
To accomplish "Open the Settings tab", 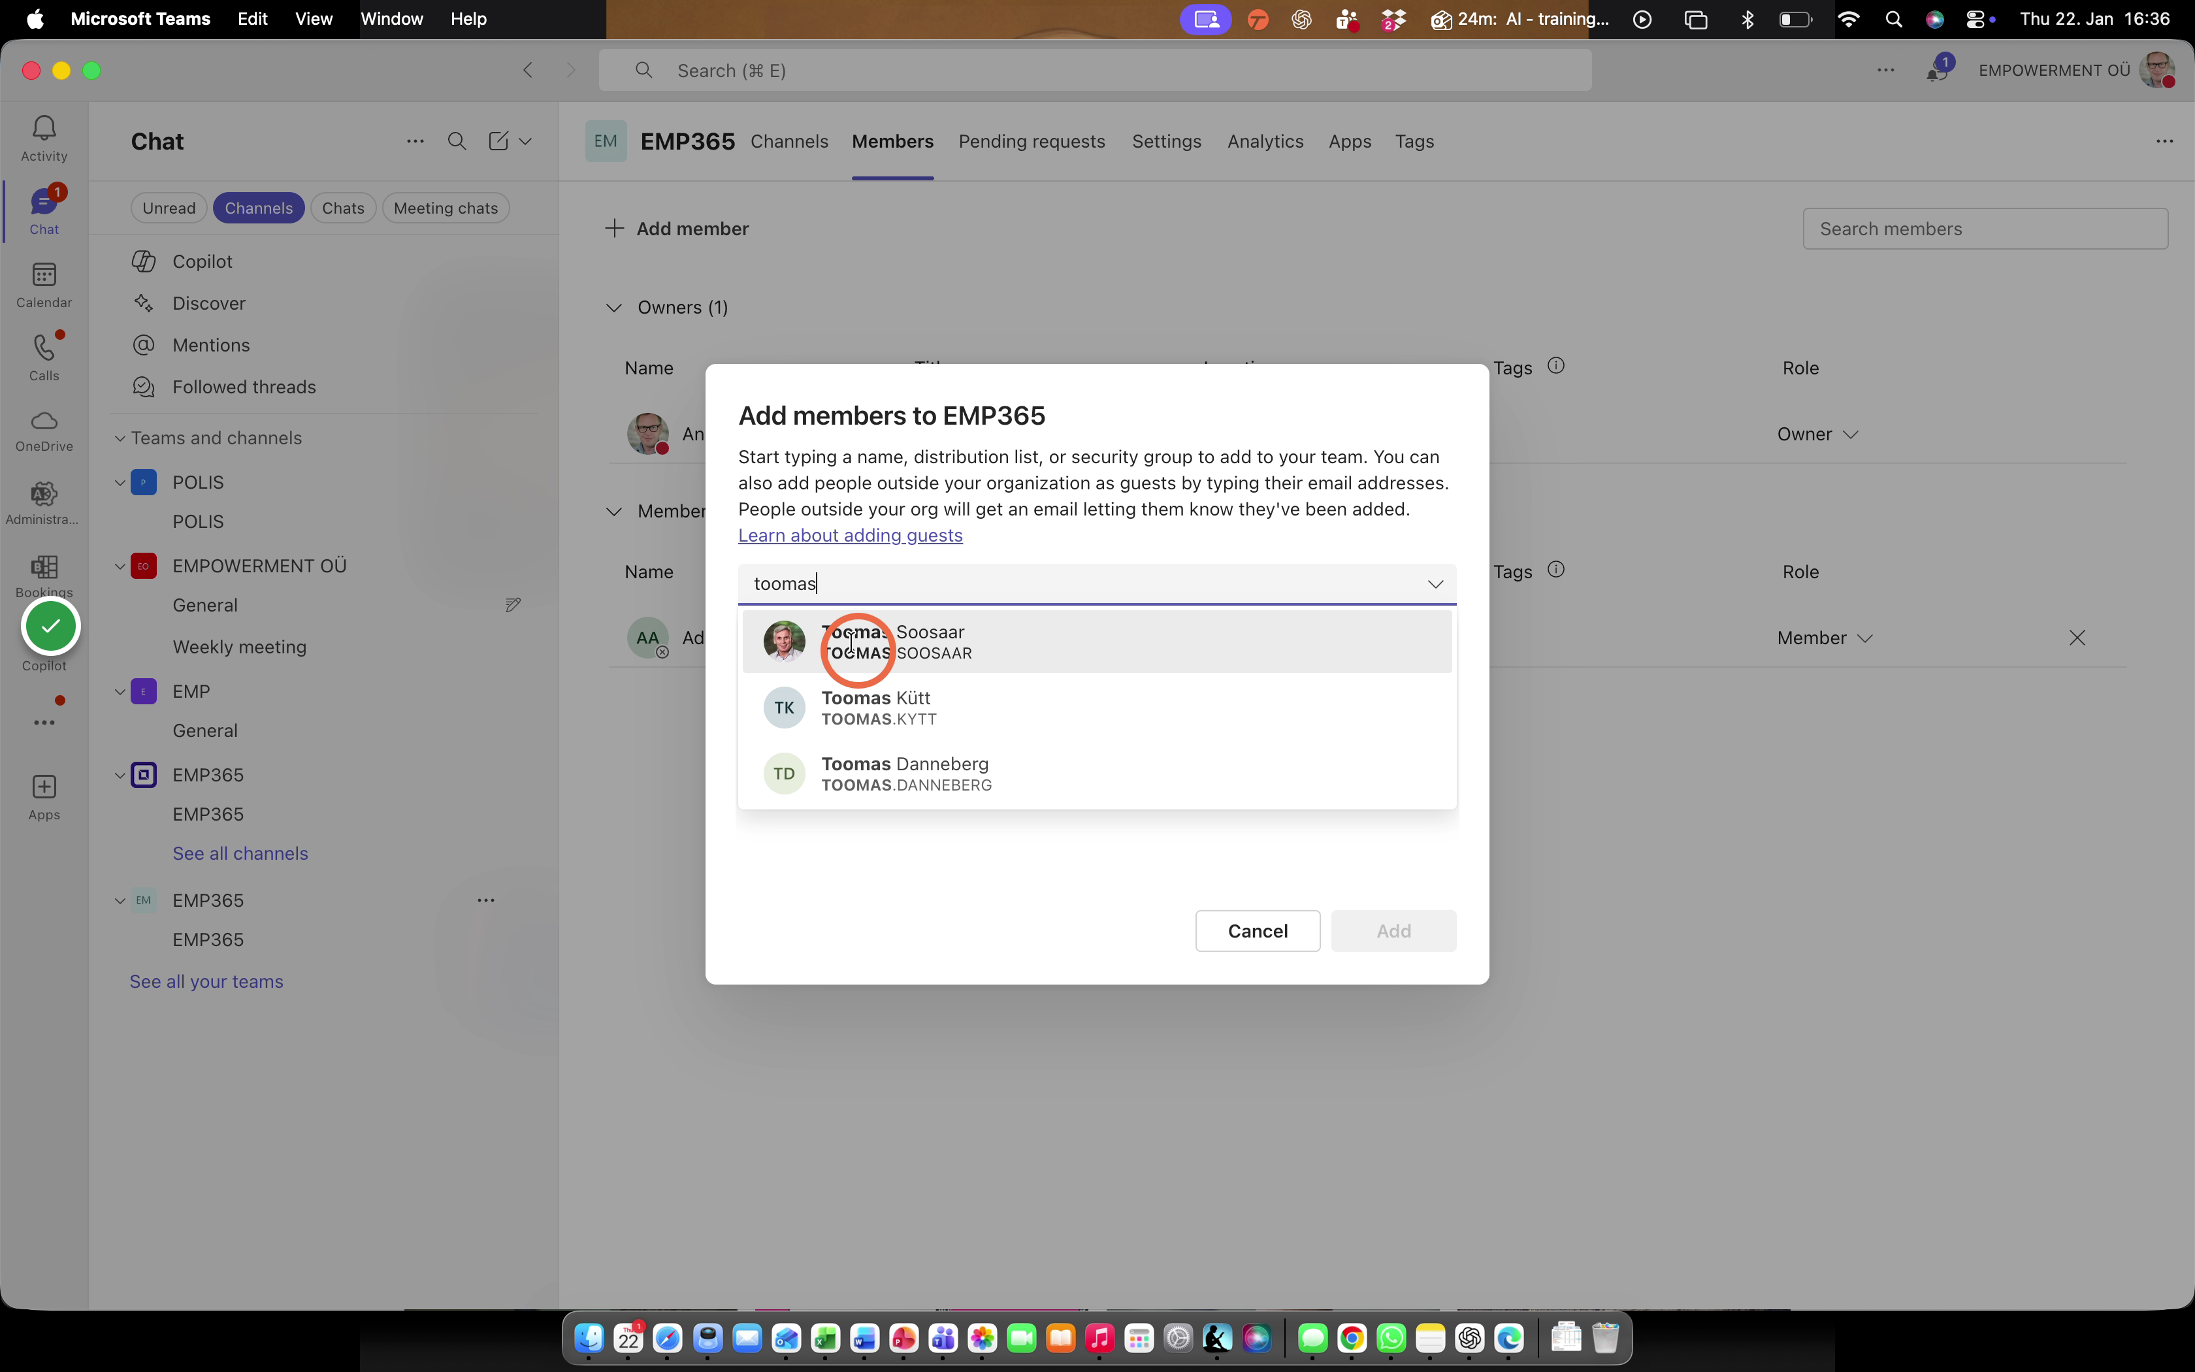I will (x=1167, y=142).
